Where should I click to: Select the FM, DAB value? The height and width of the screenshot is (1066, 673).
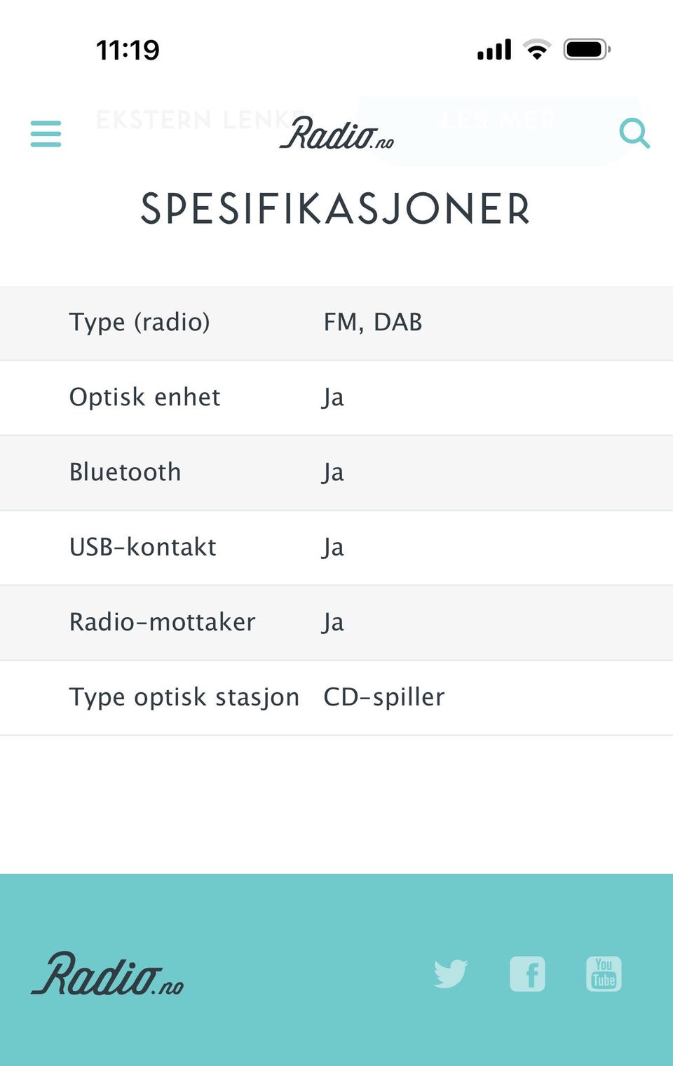(x=373, y=323)
